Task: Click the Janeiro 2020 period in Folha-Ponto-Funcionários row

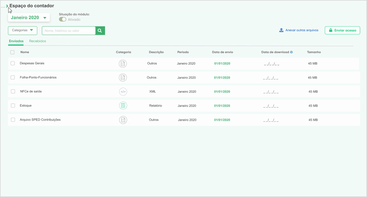Action: tap(186, 77)
